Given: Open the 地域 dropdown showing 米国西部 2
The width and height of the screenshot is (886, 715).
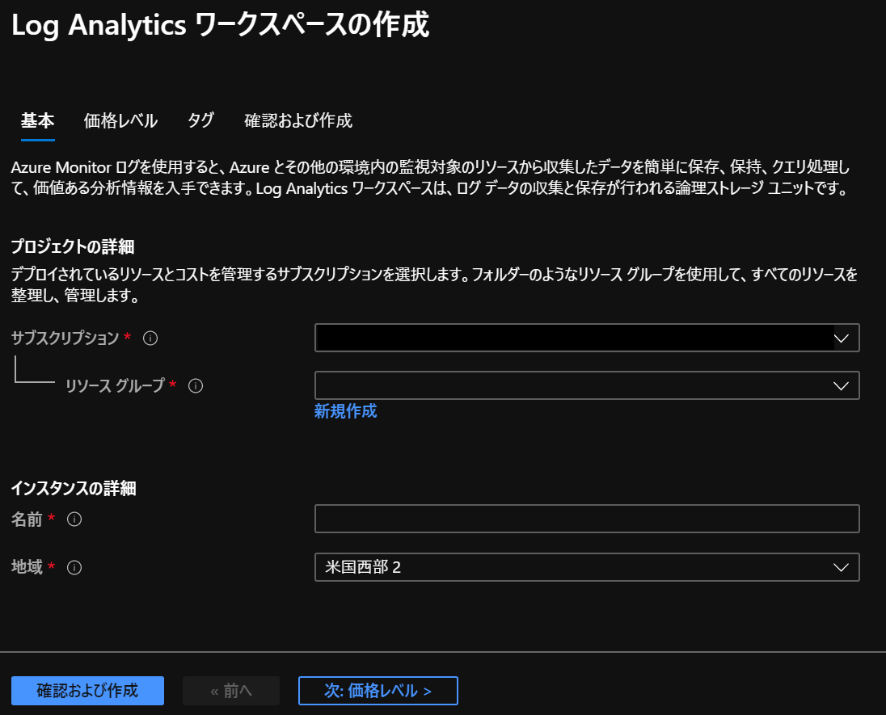Looking at the screenshot, I should tap(587, 567).
